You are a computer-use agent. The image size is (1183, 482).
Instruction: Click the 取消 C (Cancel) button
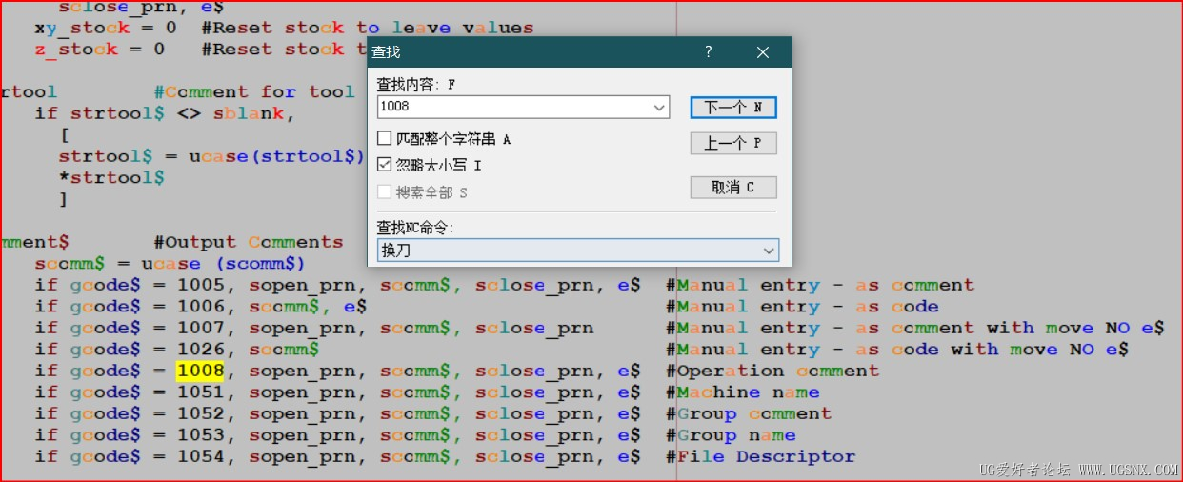tap(733, 188)
